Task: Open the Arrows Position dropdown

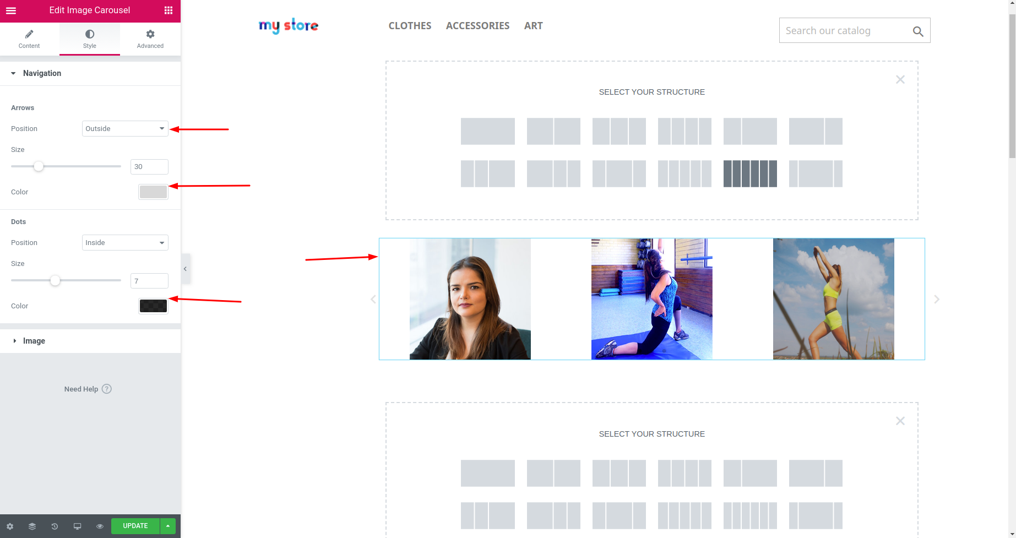Action: click(x=125, y=128)
